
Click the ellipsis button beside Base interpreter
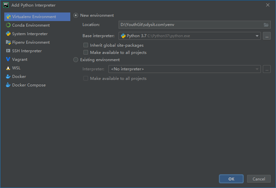click(x=266, y=36)
